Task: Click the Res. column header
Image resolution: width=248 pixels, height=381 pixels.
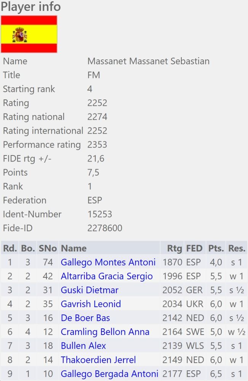Action: tap(237, 248)
